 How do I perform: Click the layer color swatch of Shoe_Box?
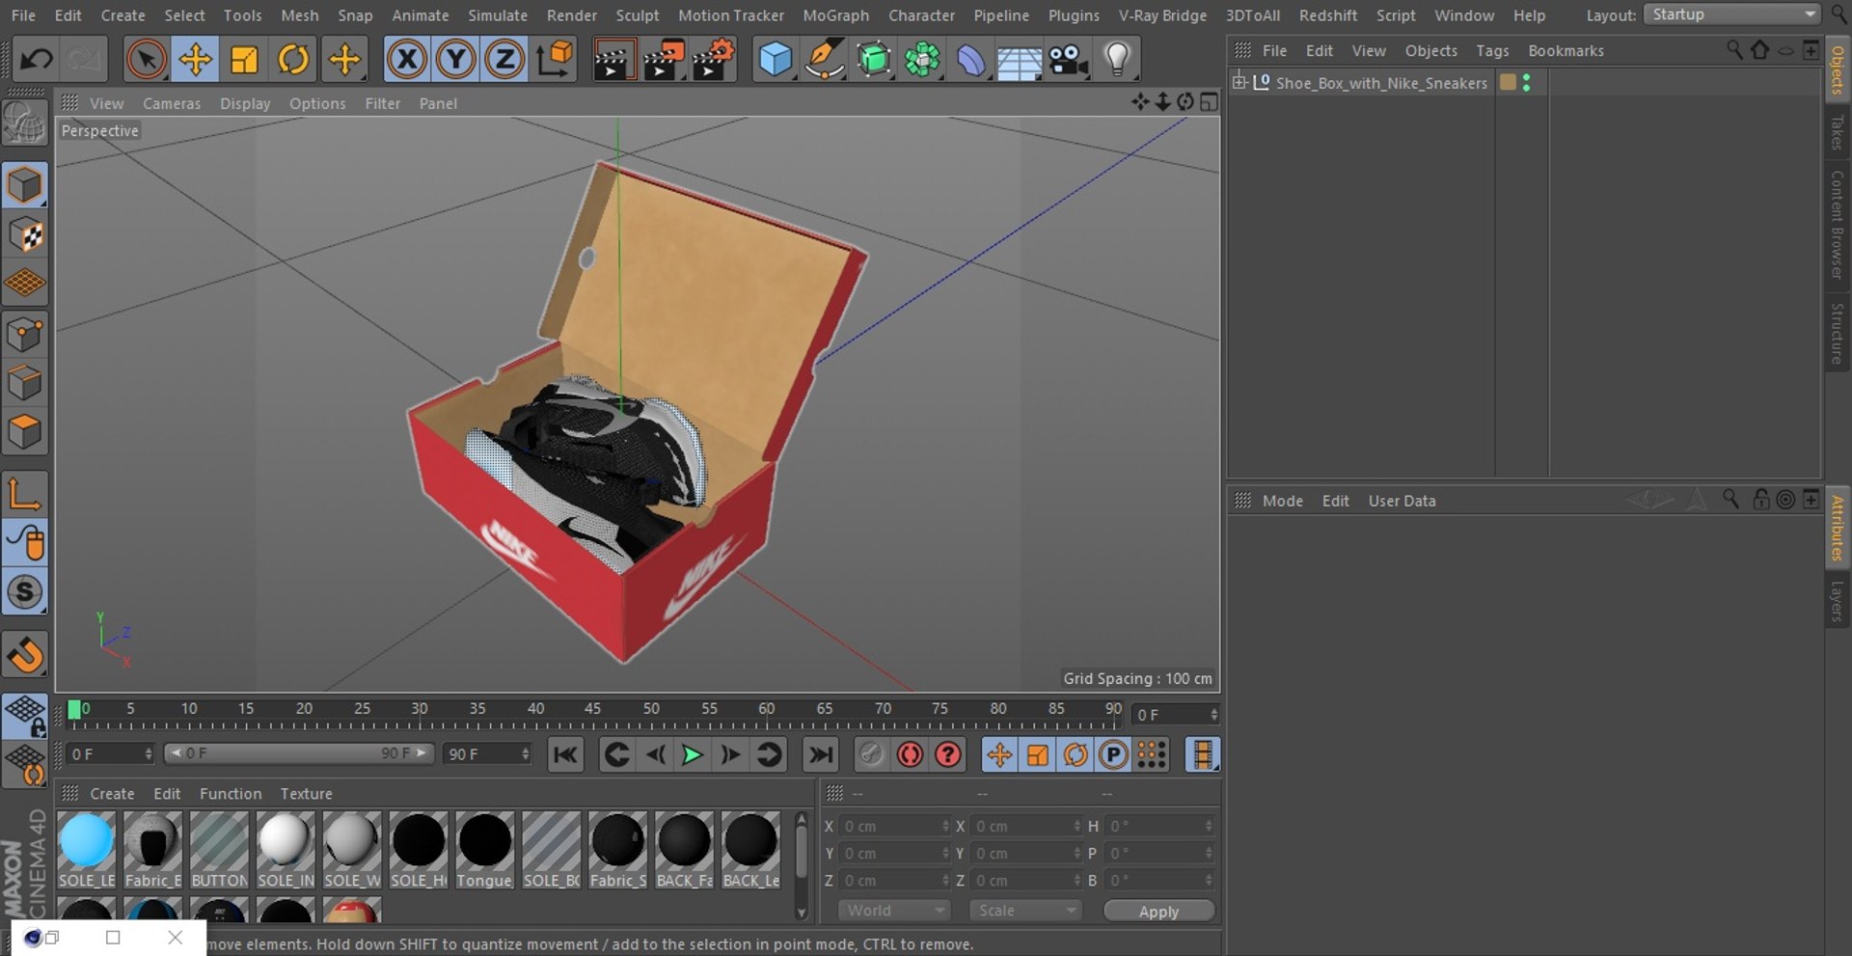click(x=1508, y=83)
